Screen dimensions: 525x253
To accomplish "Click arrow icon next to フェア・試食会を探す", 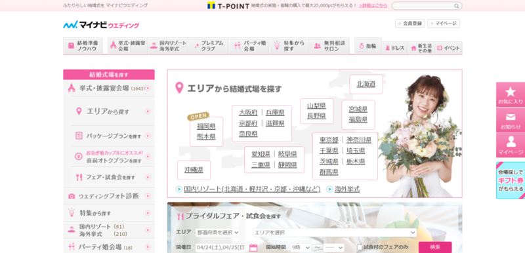I will 148,177.
